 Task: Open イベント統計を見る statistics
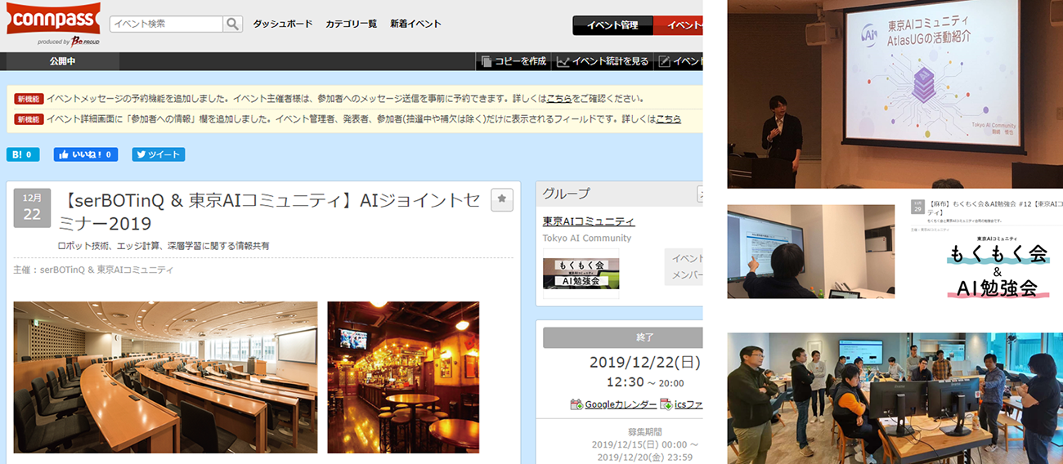click(x=603, y=61)
